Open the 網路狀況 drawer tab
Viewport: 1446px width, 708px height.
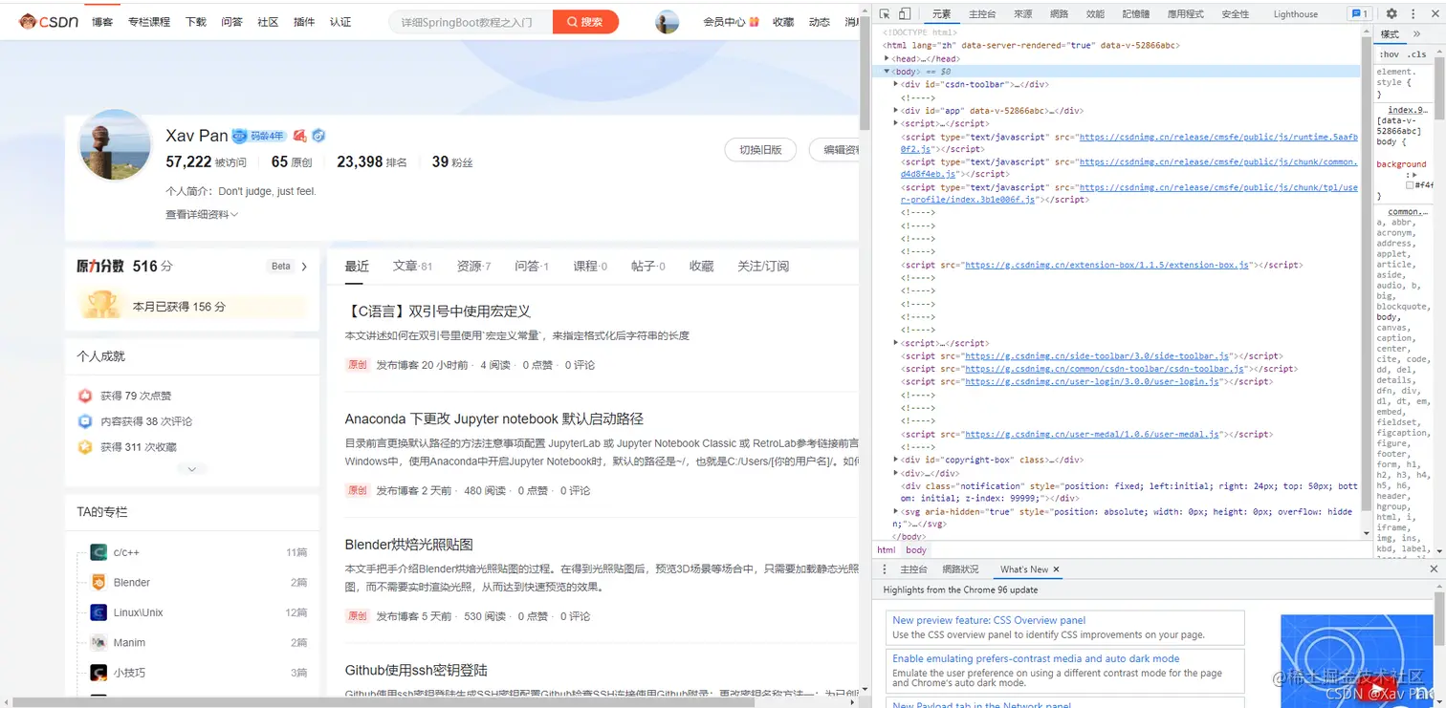point(960,569)
